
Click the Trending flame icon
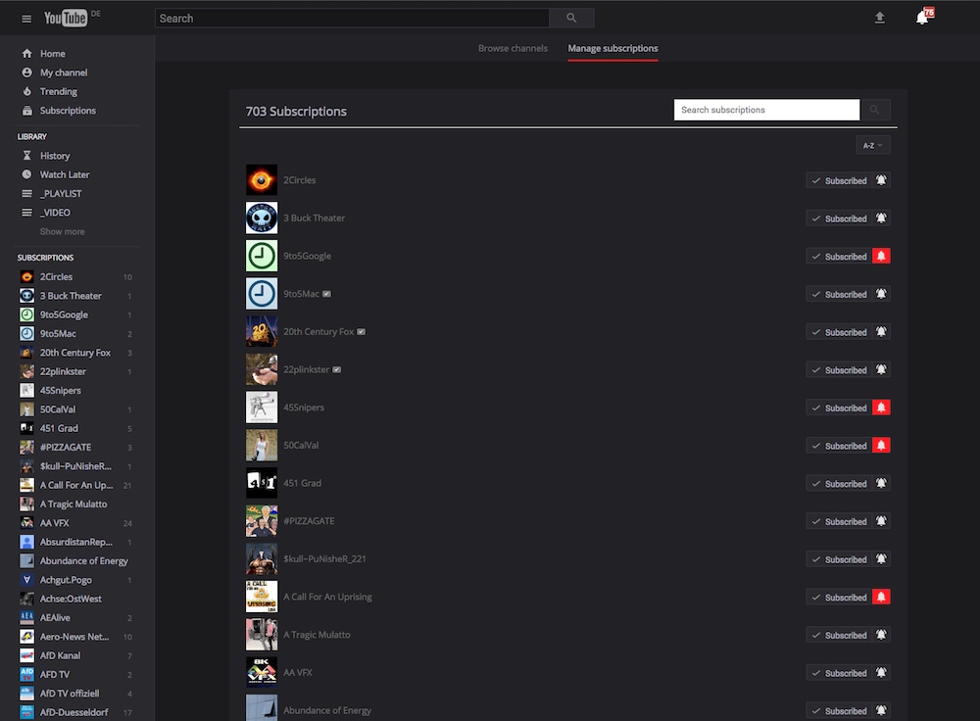pyautogui.click(x=26, y=91)
